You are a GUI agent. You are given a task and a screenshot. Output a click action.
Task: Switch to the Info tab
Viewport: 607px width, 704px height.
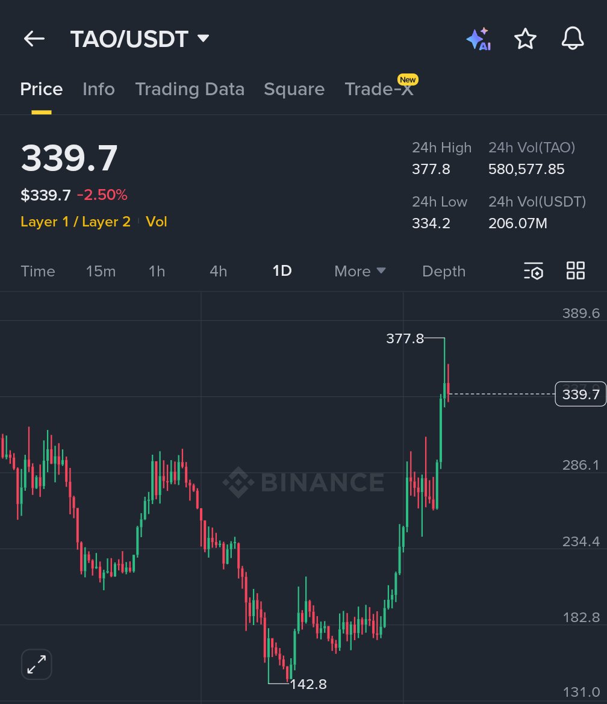pyautogui.click(x=98, y=89)
